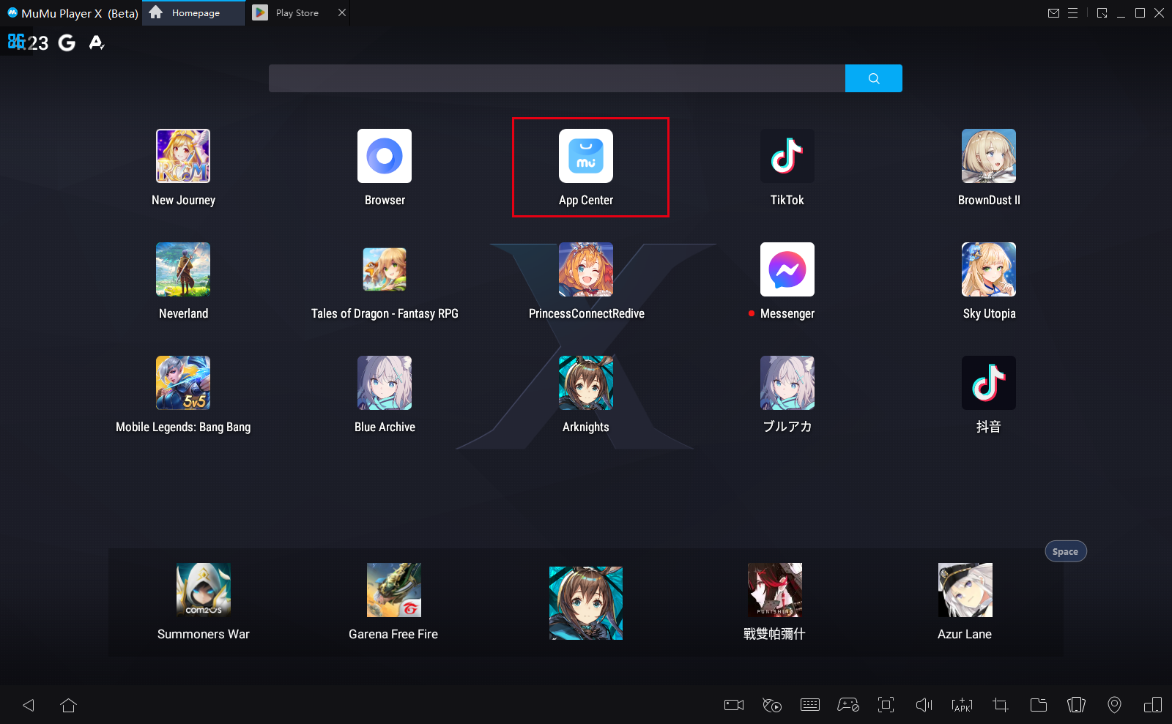Click the Android back arrow

(x=29, y=705)
